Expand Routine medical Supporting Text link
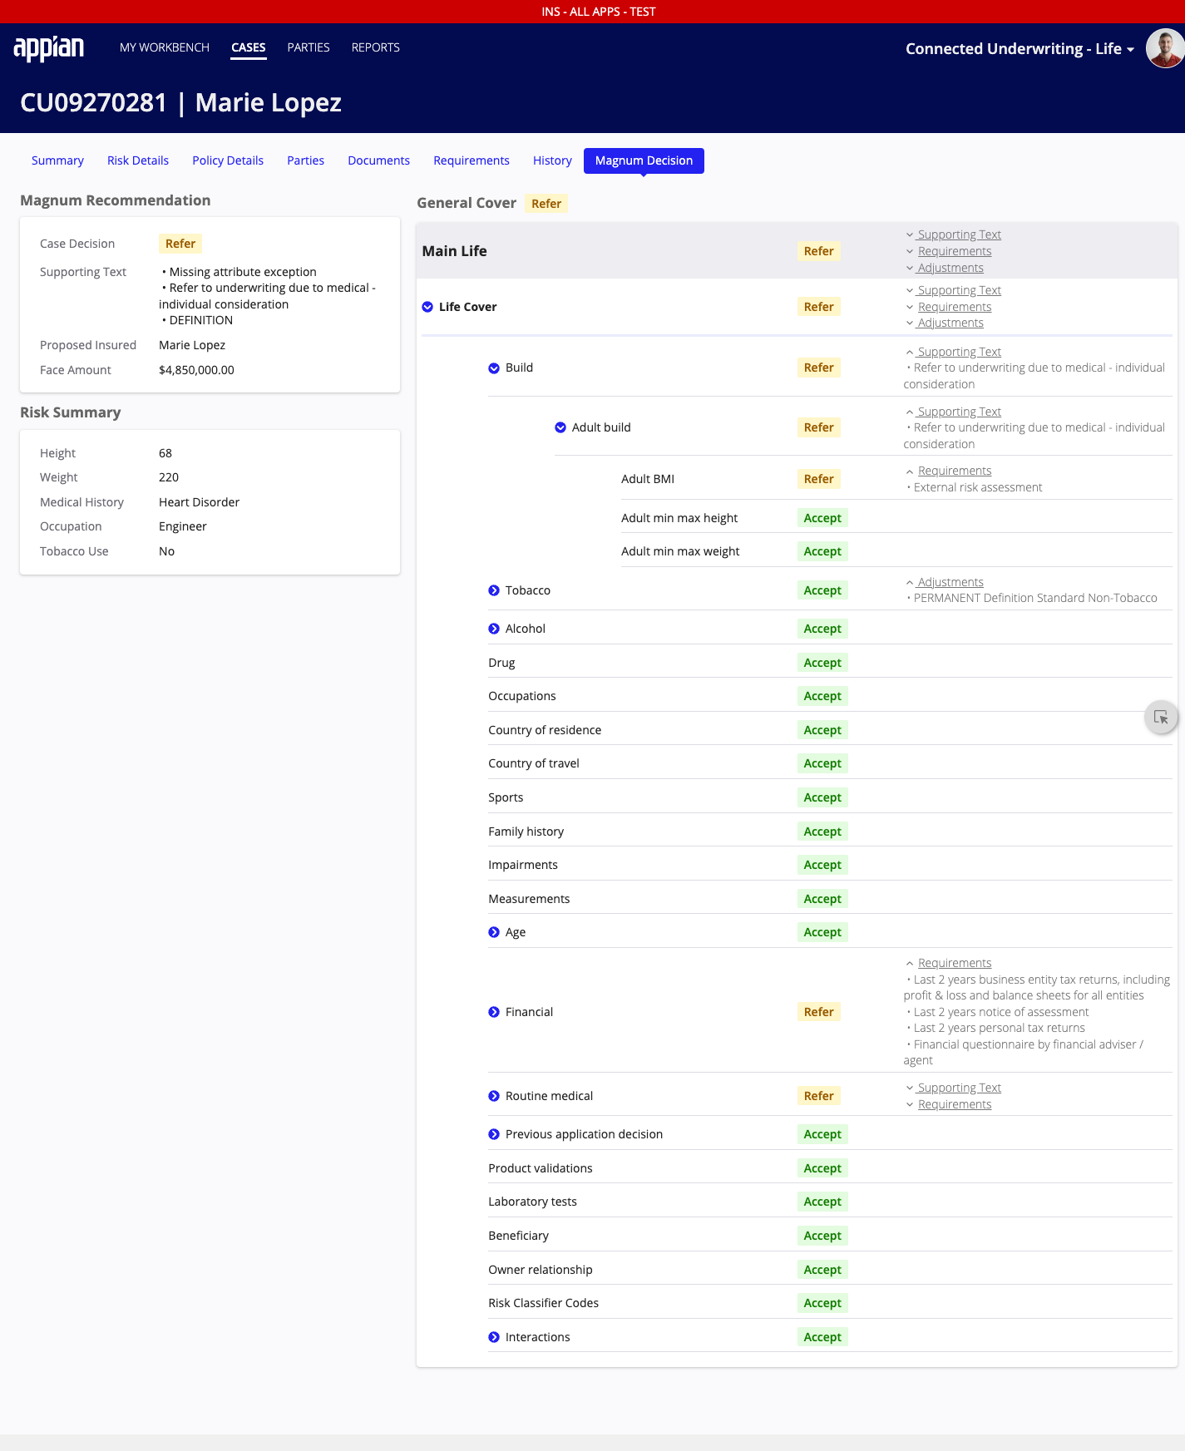 tap(954, 1088)
